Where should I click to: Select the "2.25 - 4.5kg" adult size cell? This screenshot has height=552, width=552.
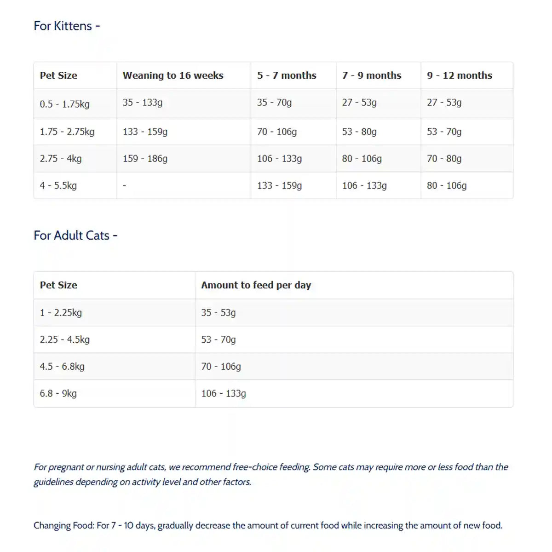click(64, 340)
